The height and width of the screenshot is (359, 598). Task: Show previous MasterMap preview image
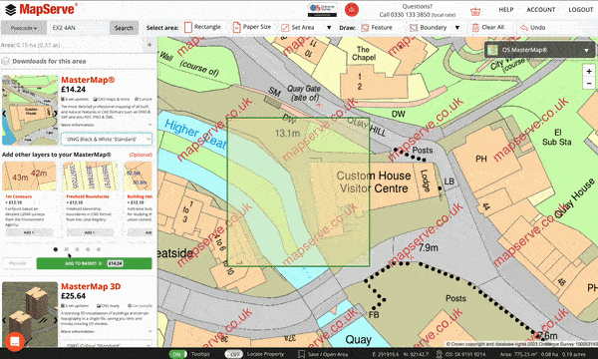[4, 114]
